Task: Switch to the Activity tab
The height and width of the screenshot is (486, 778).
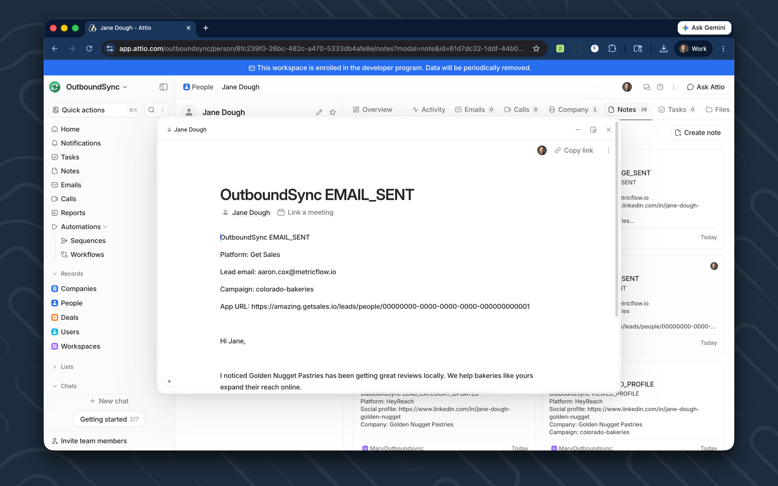Action: [x=429, y=110]
